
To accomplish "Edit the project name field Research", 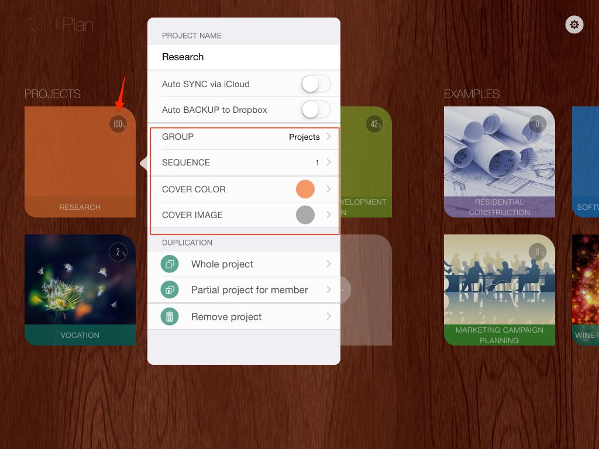I will (x=243, y=57).
